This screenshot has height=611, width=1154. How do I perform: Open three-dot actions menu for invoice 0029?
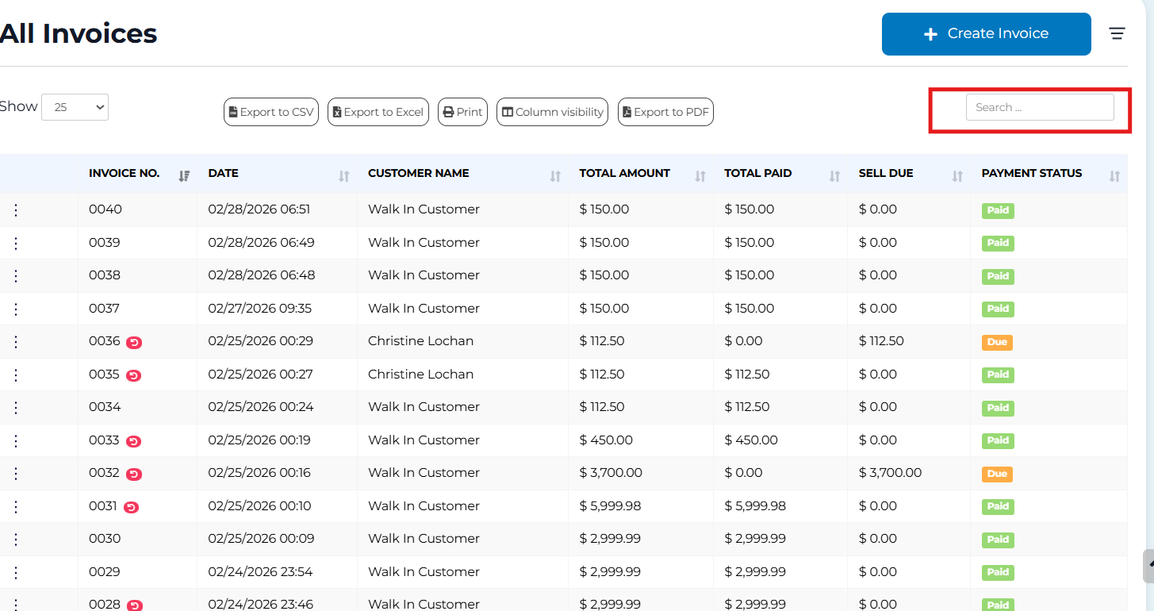(16, 572)
